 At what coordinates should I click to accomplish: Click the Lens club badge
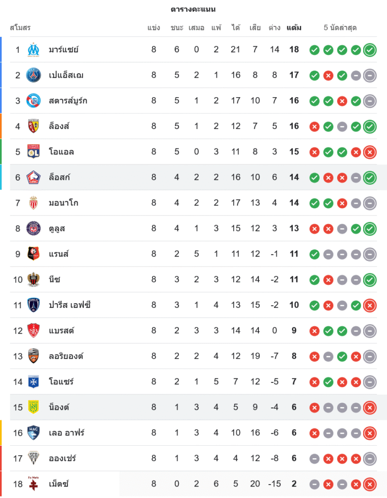point(33,126)
